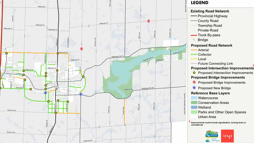Click the Centre Wellington logo
This screenshot has width=254, height=143.
[x=213, y=140]
